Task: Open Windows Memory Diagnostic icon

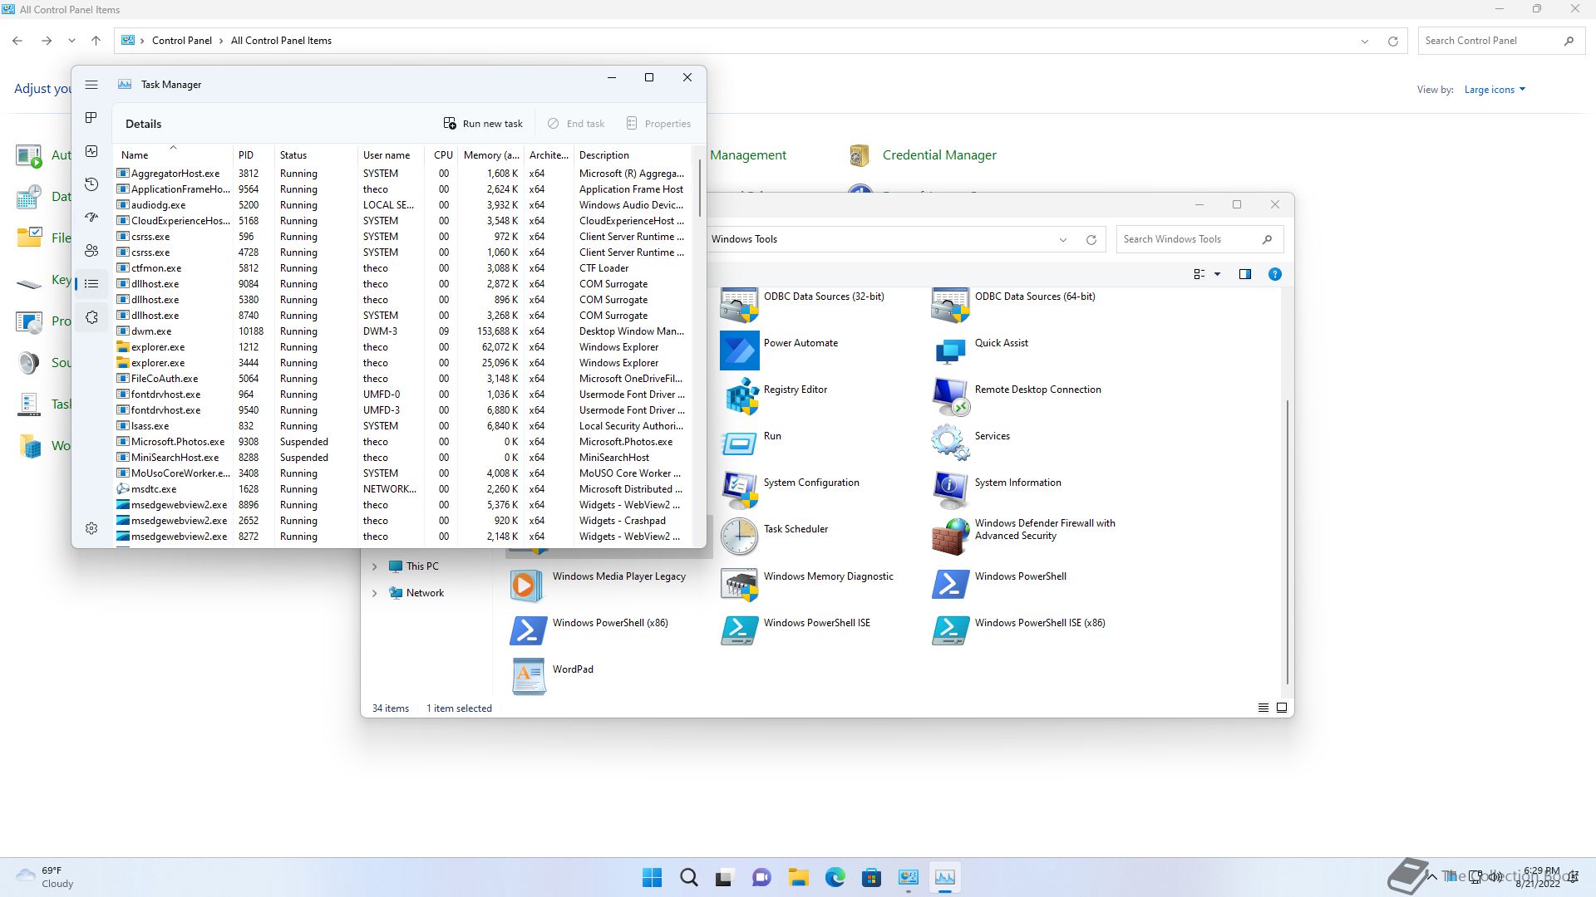Action: pyautogui.click(x=740, y=584)
